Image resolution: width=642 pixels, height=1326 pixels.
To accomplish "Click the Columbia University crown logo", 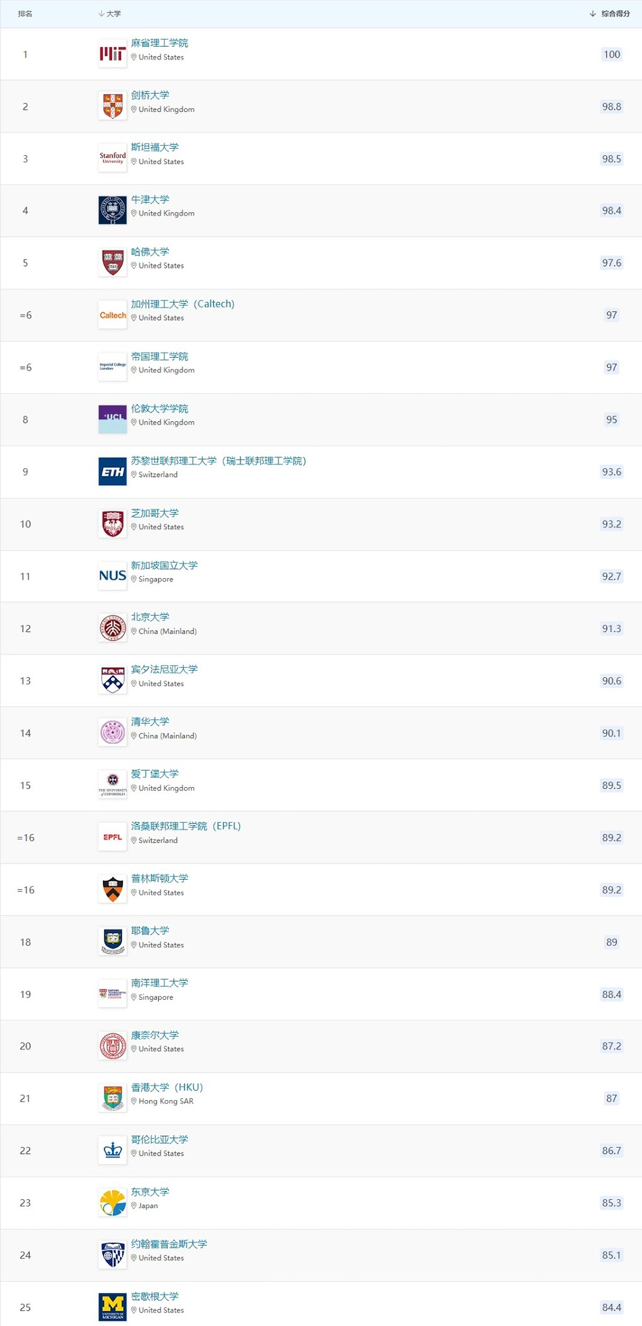I will click(112, 1150).
